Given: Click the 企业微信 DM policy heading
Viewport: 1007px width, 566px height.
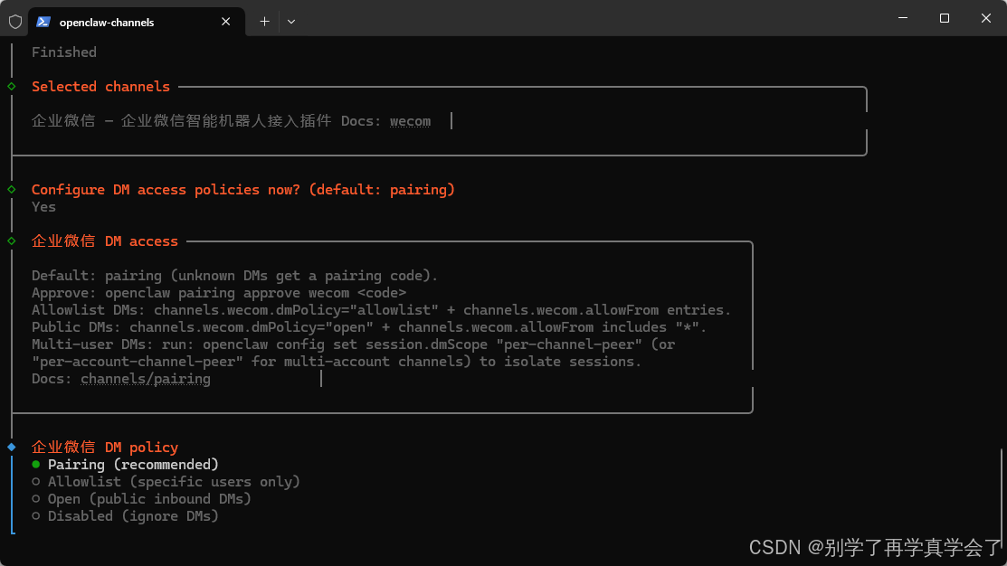Looking at the screenshot, I should [x=105, y=448].
